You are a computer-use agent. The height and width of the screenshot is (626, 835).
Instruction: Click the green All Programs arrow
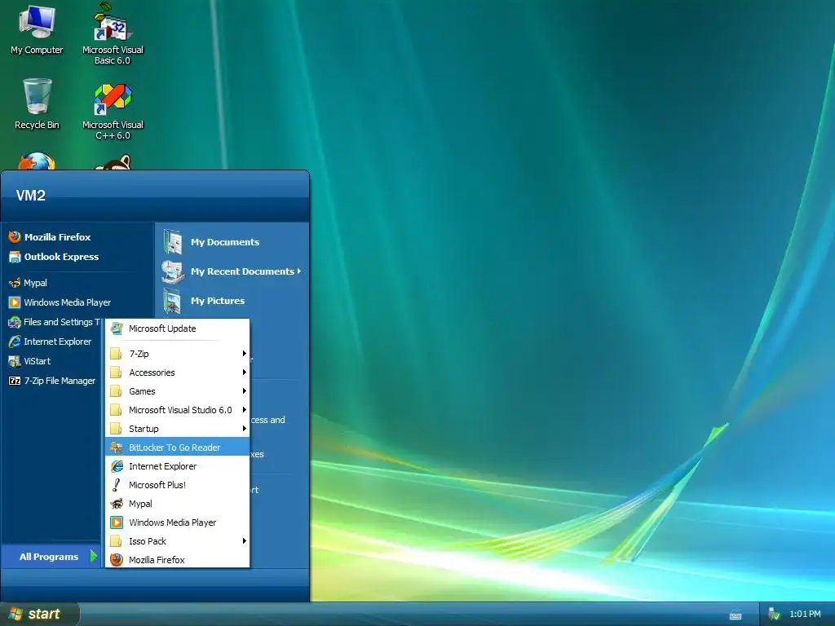[x=94, y=556]
